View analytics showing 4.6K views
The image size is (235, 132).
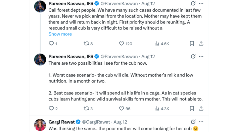[x=157, y=44]
